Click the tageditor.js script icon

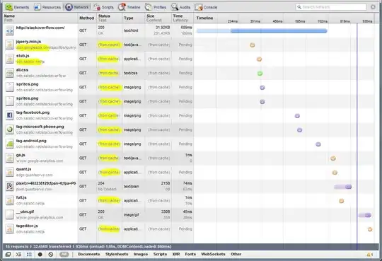point(10,229)
